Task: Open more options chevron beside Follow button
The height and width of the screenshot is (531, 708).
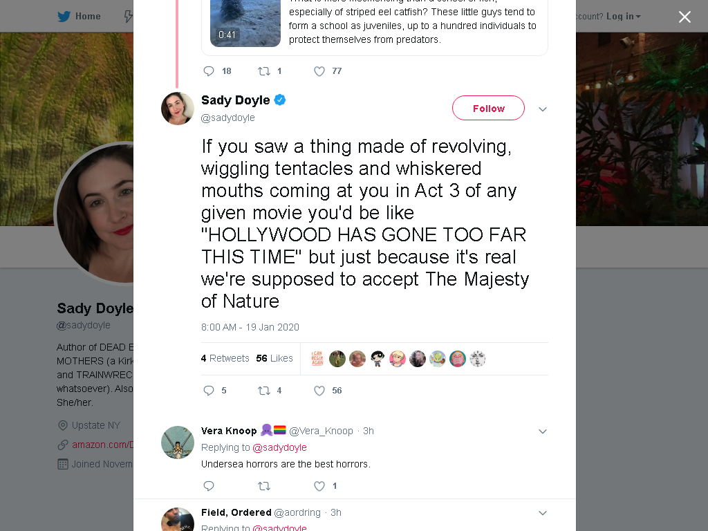Action: click(x=543, y=109)
